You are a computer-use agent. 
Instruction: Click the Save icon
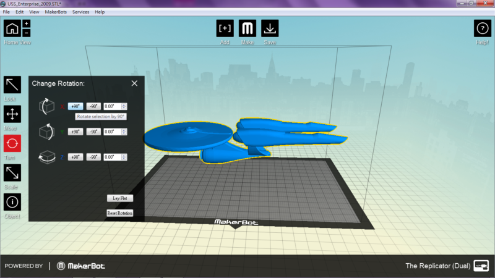(270, 28)
